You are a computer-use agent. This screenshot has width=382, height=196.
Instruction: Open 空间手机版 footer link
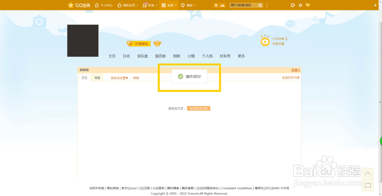pos(97,188)
